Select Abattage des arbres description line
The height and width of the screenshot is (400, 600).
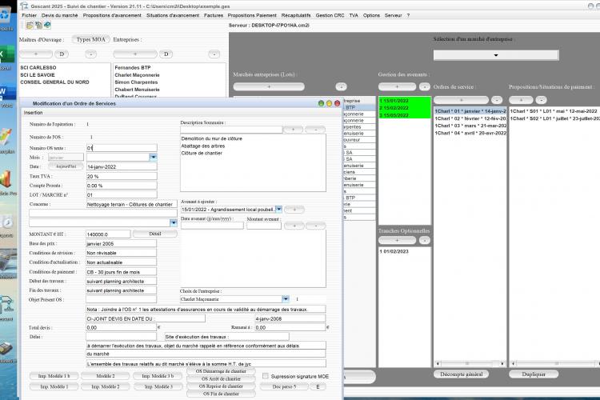click(203, 146)
